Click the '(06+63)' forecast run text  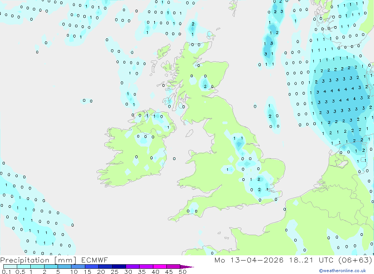point(355,260)
